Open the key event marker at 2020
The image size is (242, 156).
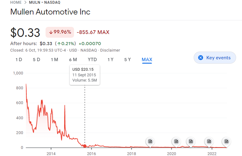(176, 141)
